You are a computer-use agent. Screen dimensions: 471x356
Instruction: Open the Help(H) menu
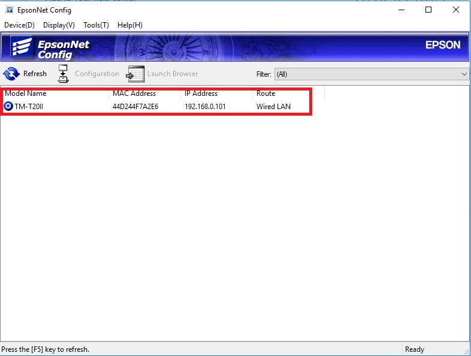coord(130,25)
